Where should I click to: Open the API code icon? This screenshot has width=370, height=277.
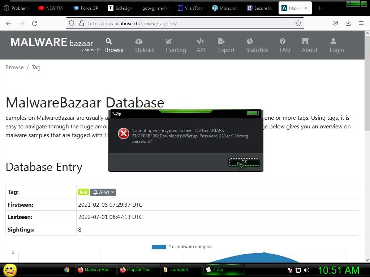click(x=200, y=41)
